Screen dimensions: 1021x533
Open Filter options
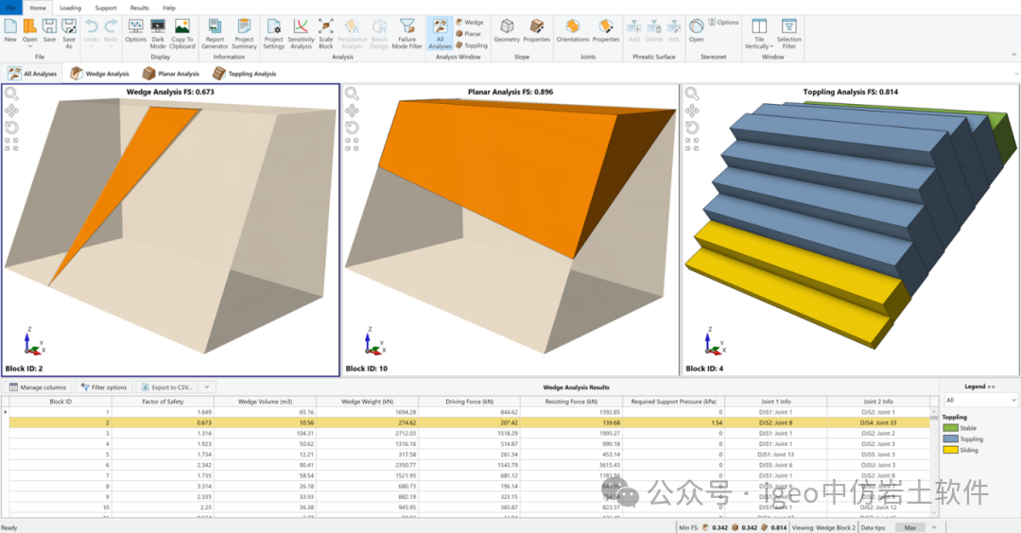104,387
